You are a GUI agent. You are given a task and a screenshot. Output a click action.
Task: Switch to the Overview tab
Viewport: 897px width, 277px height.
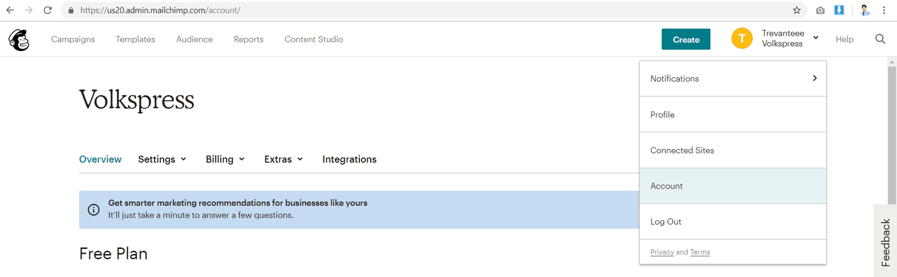pyautogui.click(x=100, y=159)
